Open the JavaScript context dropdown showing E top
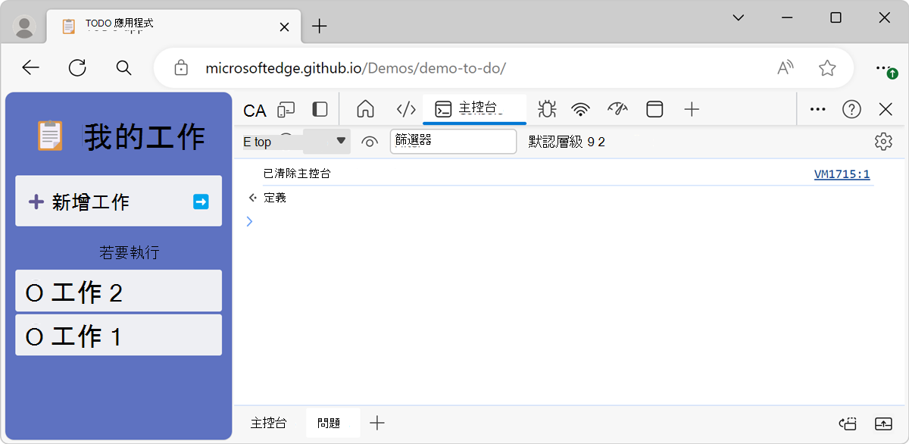Screen dimensions: 909x444 click(x=295, y=142)
